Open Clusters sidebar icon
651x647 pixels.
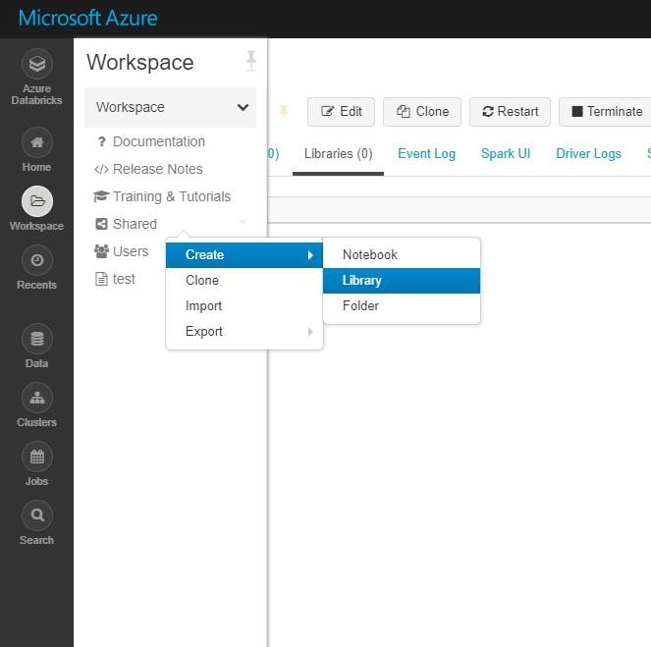(37, 398)
